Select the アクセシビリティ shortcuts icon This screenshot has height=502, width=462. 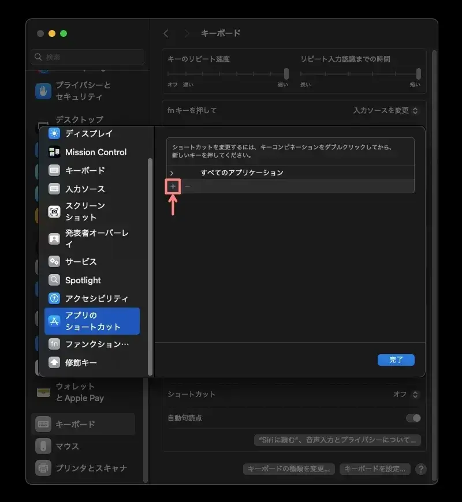tap(55, 298)
